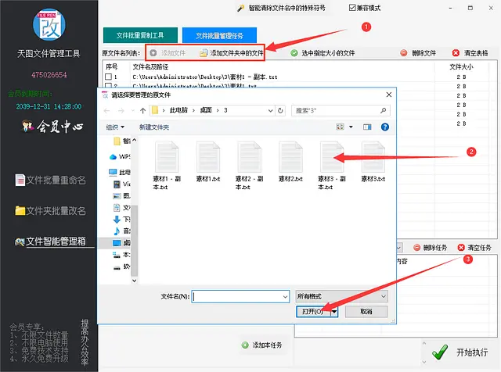Screen dimensions: 501x372
Task: Click 添加本任务 button
Action: 262,345
